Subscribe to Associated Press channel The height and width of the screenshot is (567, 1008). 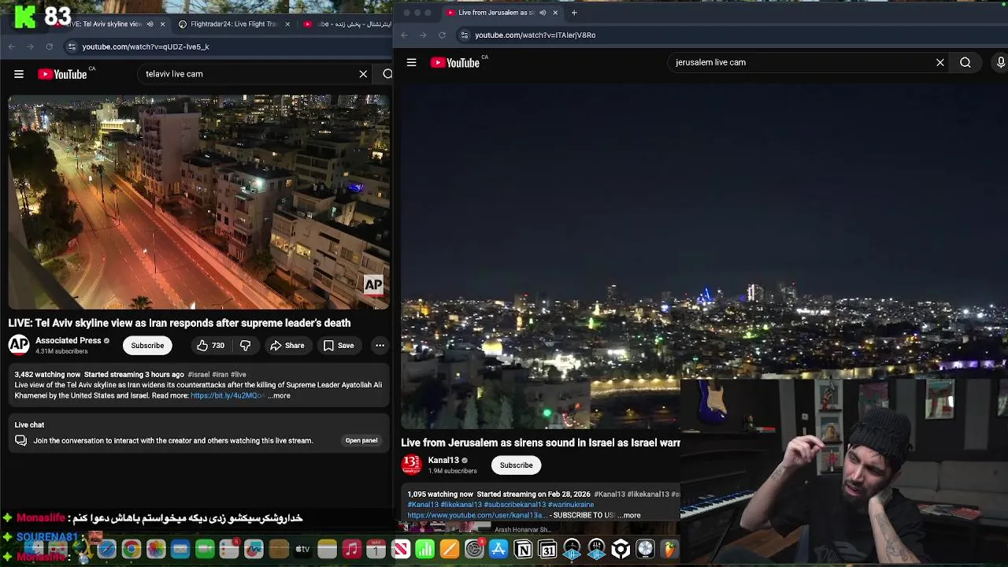tap(147, 345)
